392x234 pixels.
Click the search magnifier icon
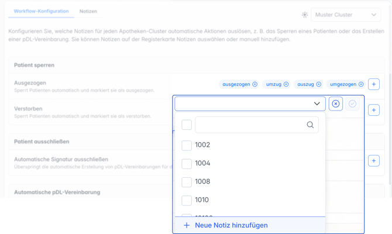point(310,125)
